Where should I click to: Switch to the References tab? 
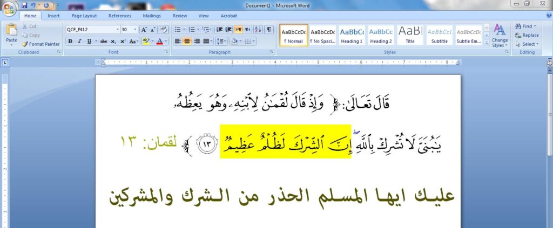(x=120, y=16)
